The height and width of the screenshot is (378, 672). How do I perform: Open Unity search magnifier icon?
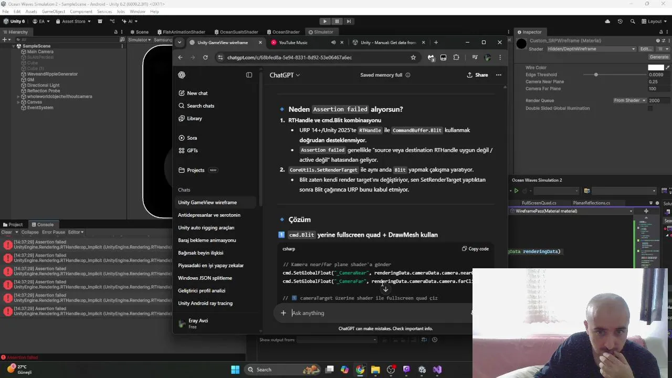[633, 22]
